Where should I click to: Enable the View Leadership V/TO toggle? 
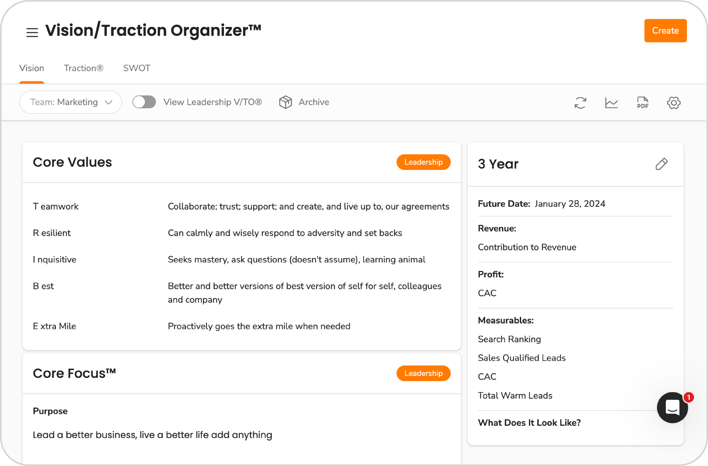(x=144, y=102)
